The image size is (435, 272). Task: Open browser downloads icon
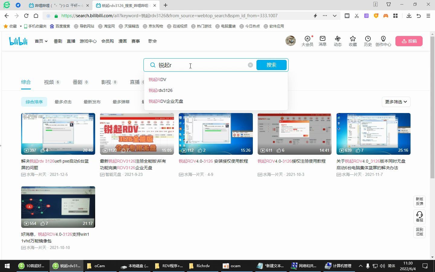(x=409, y=16)
